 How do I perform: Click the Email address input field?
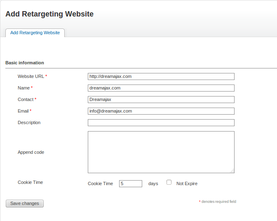click(x=161, y=111)
